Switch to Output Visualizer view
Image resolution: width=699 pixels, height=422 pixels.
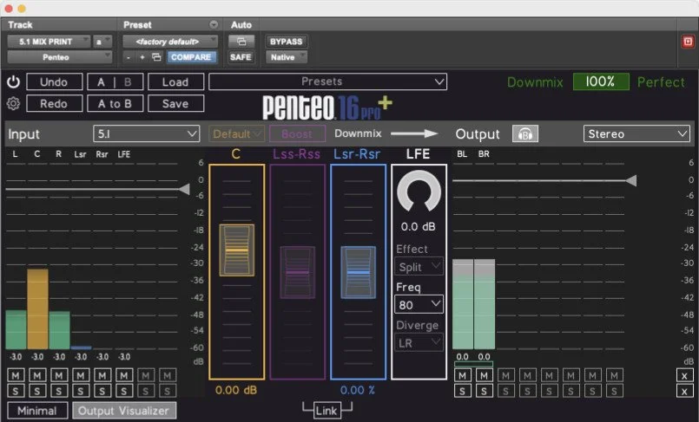(x=124, y=411)
